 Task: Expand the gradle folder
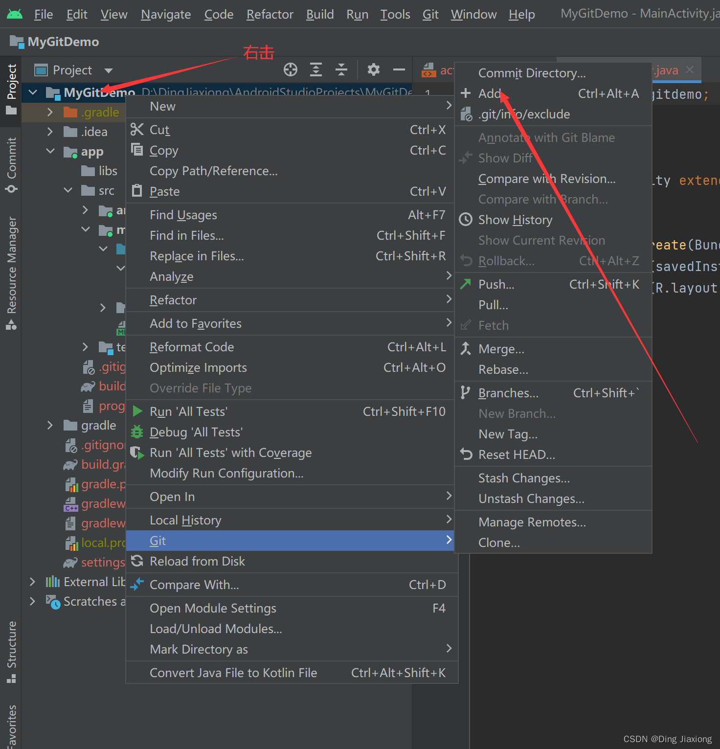tap(50, 425)
